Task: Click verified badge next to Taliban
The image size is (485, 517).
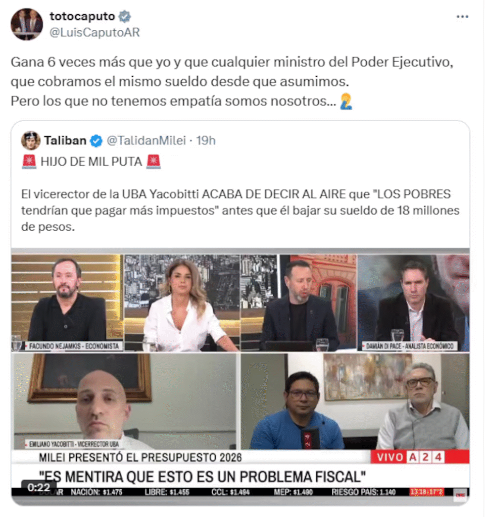Action: pos(96,141)
